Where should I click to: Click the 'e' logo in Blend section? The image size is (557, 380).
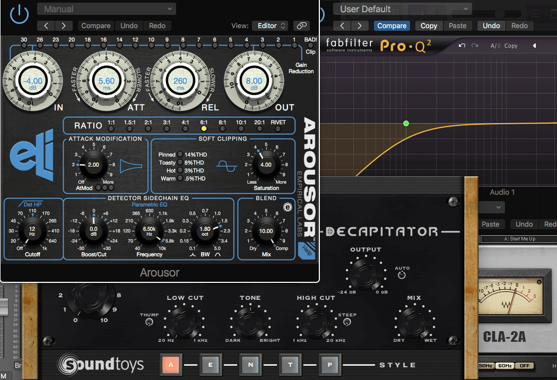[288, 207]
